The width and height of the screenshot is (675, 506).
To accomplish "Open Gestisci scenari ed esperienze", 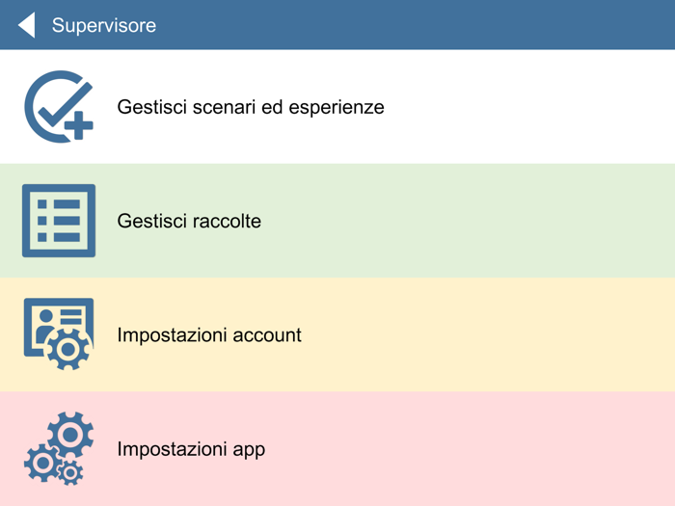I will point(251,107).
